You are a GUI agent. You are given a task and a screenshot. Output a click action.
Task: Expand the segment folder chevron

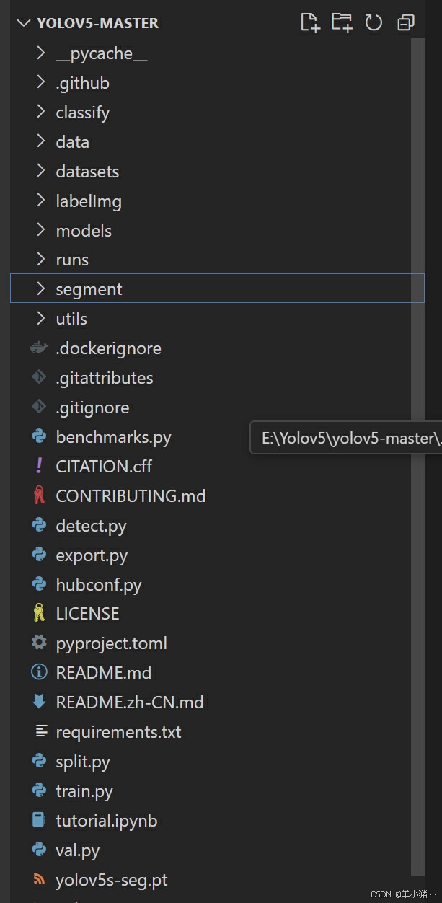[x=40, y=289]
